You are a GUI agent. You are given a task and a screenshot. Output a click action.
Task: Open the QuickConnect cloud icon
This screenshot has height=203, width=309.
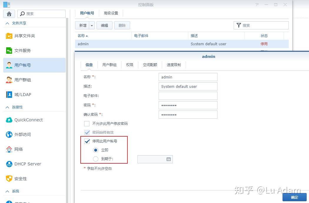(9, 120)
